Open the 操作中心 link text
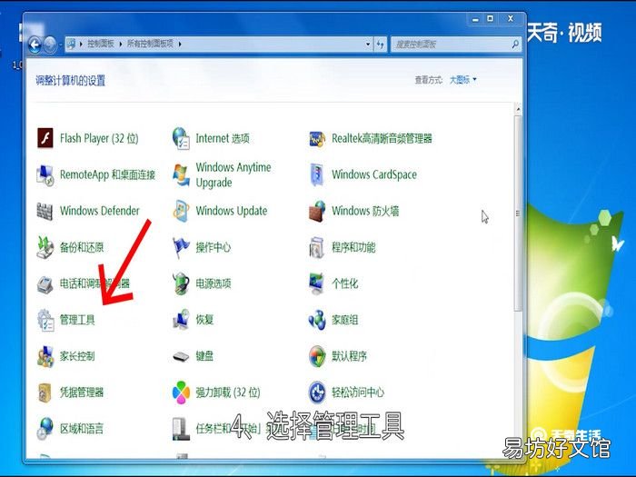Screen dimensions: 636x477 (x=214, y=247)
